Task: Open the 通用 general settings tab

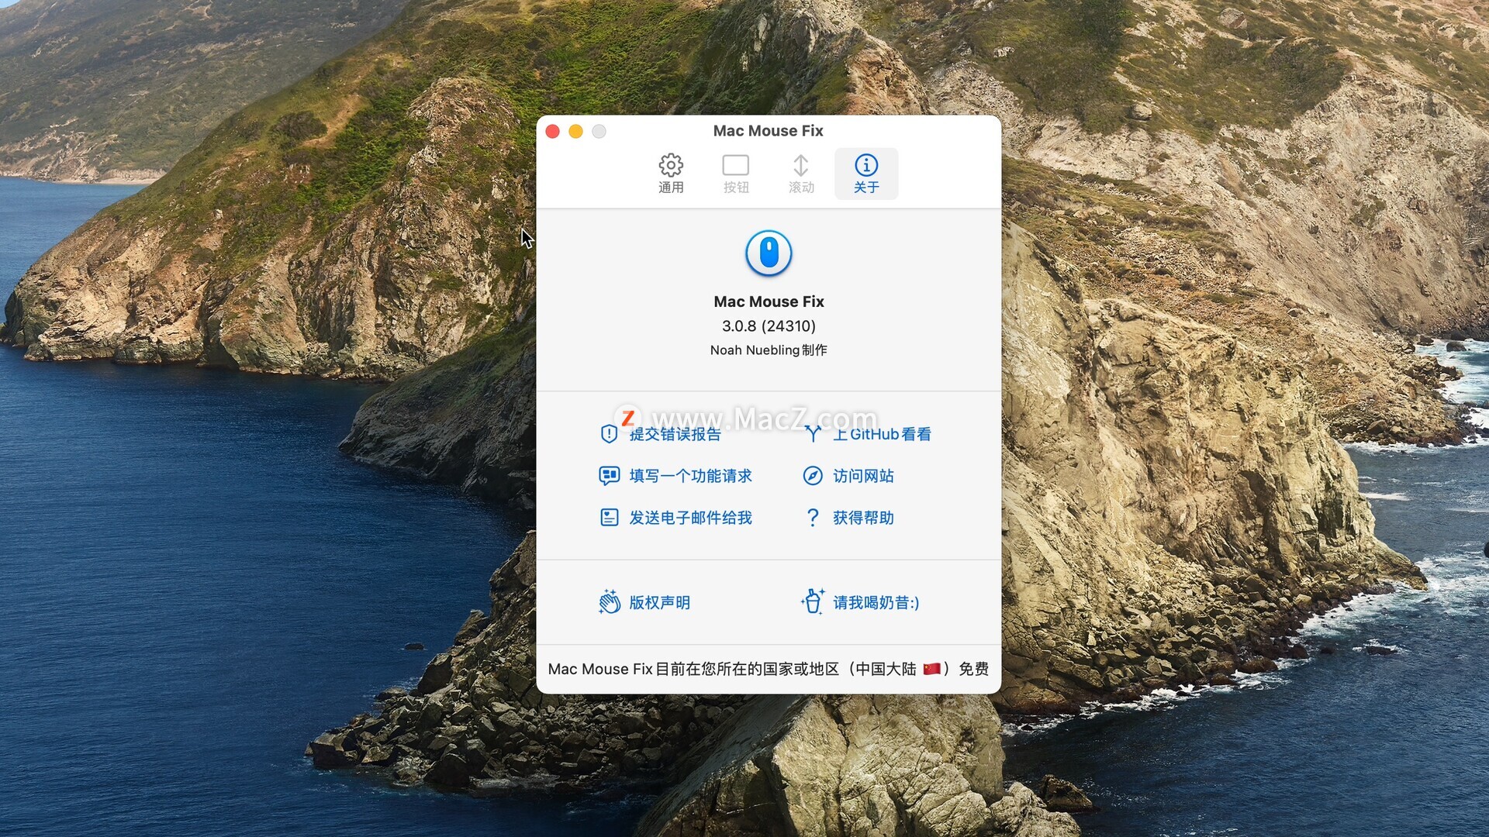Action: click(671, 174)
